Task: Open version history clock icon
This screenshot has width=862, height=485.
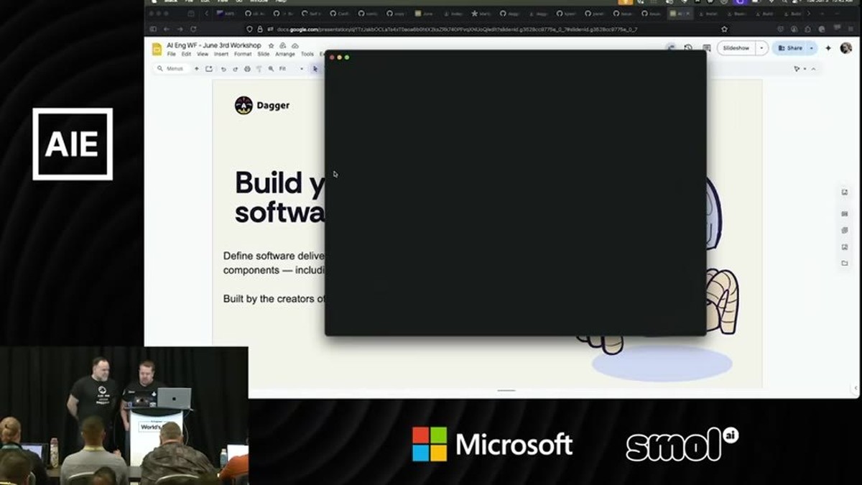Action: tap(688, 48)
